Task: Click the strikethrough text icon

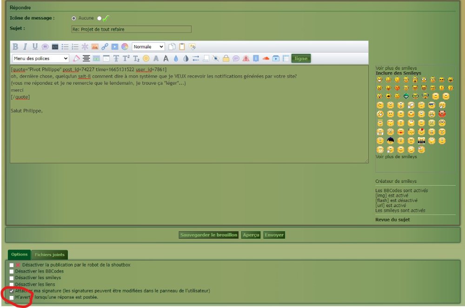Action: coord(116,59)
